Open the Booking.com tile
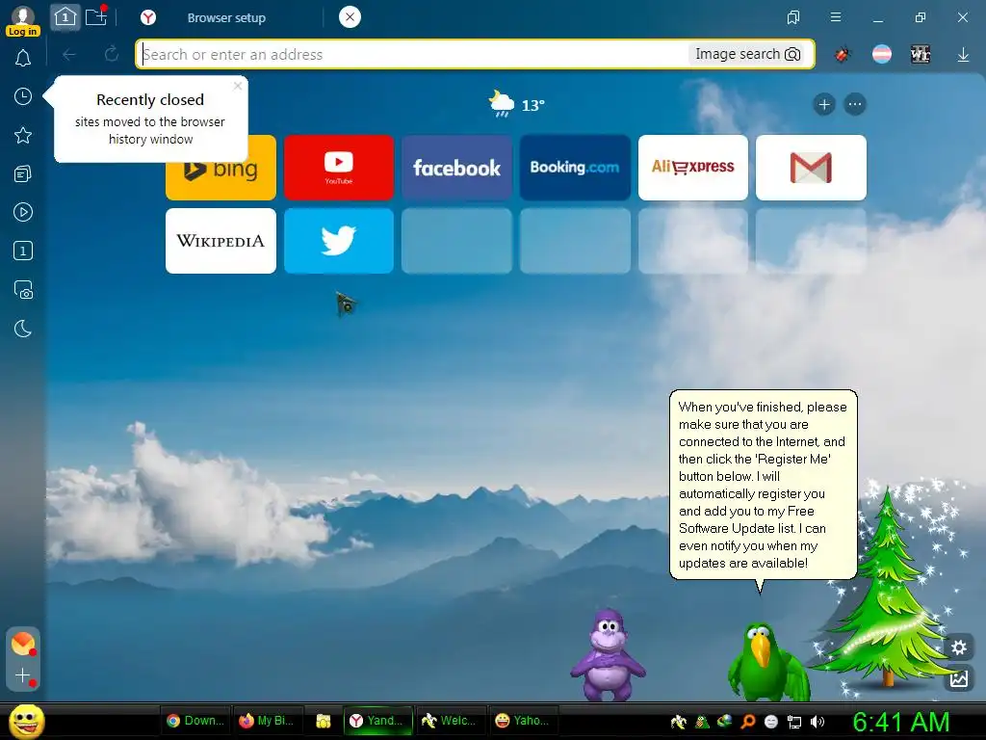Image resolution: width=986 pixels, height=740 pixels. click(575, 168)
